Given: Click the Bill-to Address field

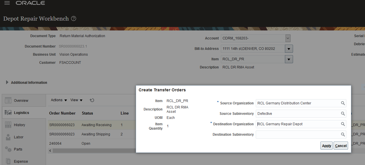Looking at the screenshot, I should (x=253, y=49).
